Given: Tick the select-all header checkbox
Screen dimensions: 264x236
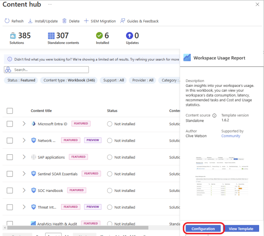Looking at the screenshot, I should click(x=10, y=111).
